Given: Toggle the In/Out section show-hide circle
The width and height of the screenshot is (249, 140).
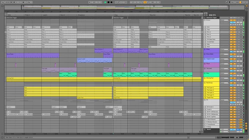Looking at the screenshot, I should (x=246, y=124).
